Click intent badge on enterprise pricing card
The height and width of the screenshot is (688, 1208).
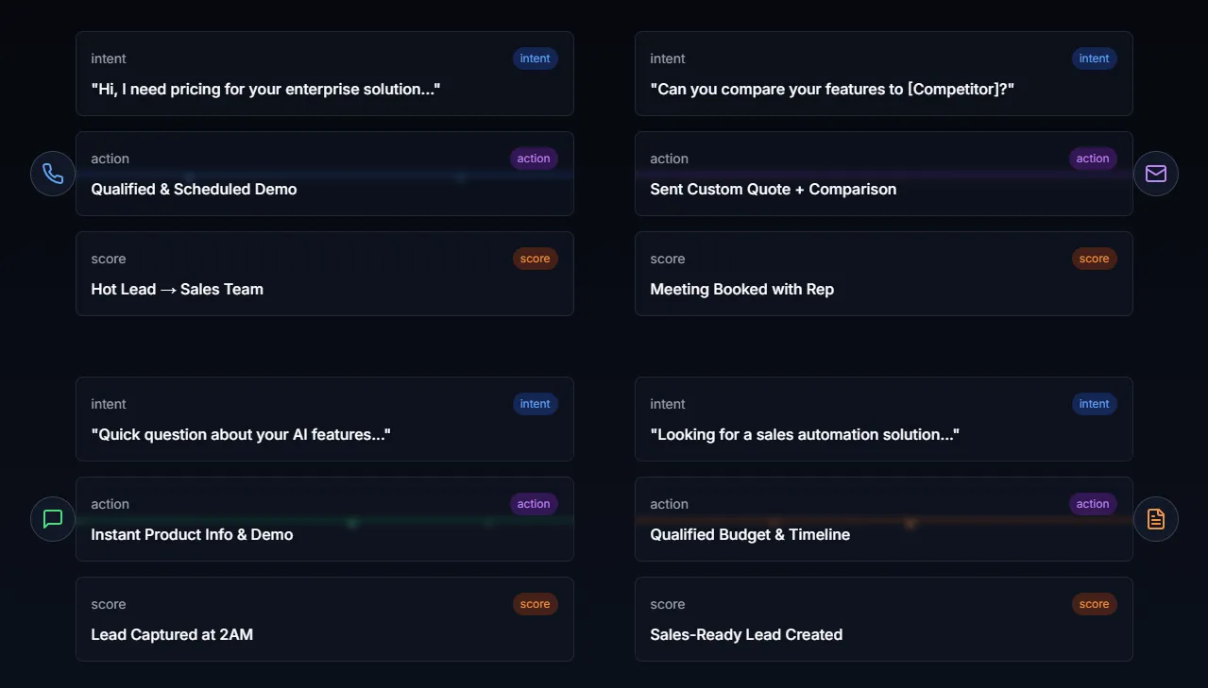coord(535,59)
